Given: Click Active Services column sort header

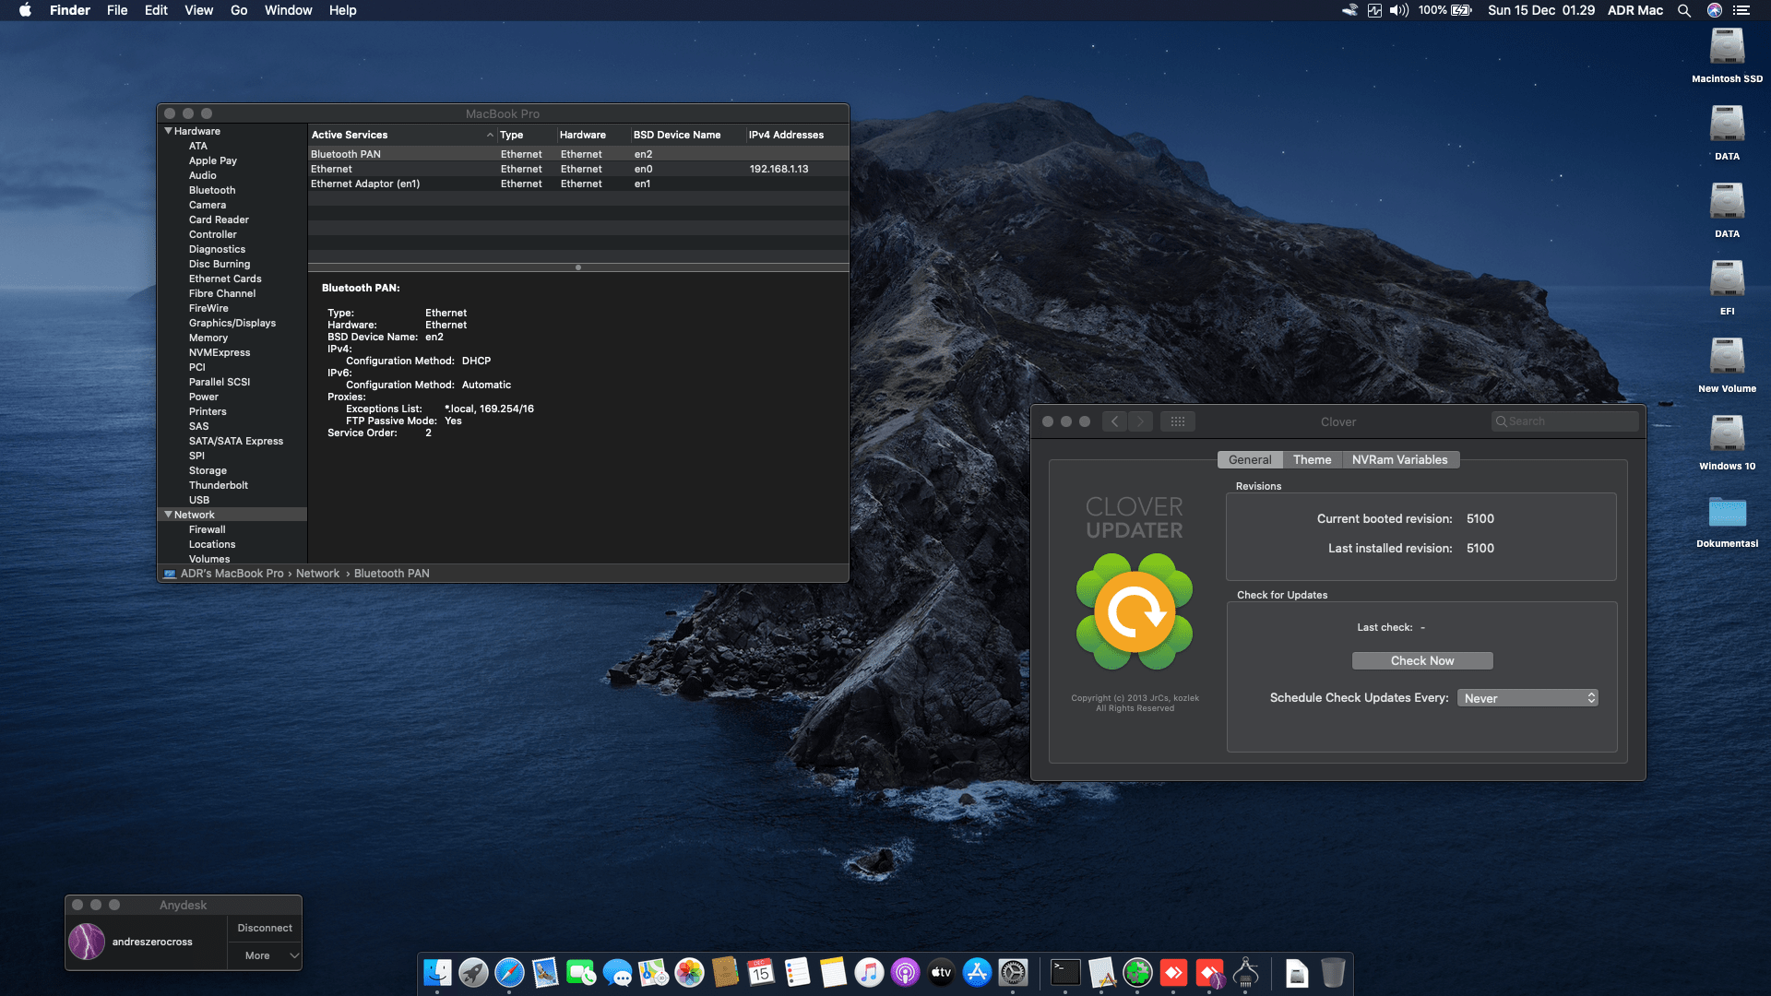Looking at the screenshot, I should (401, 135).
